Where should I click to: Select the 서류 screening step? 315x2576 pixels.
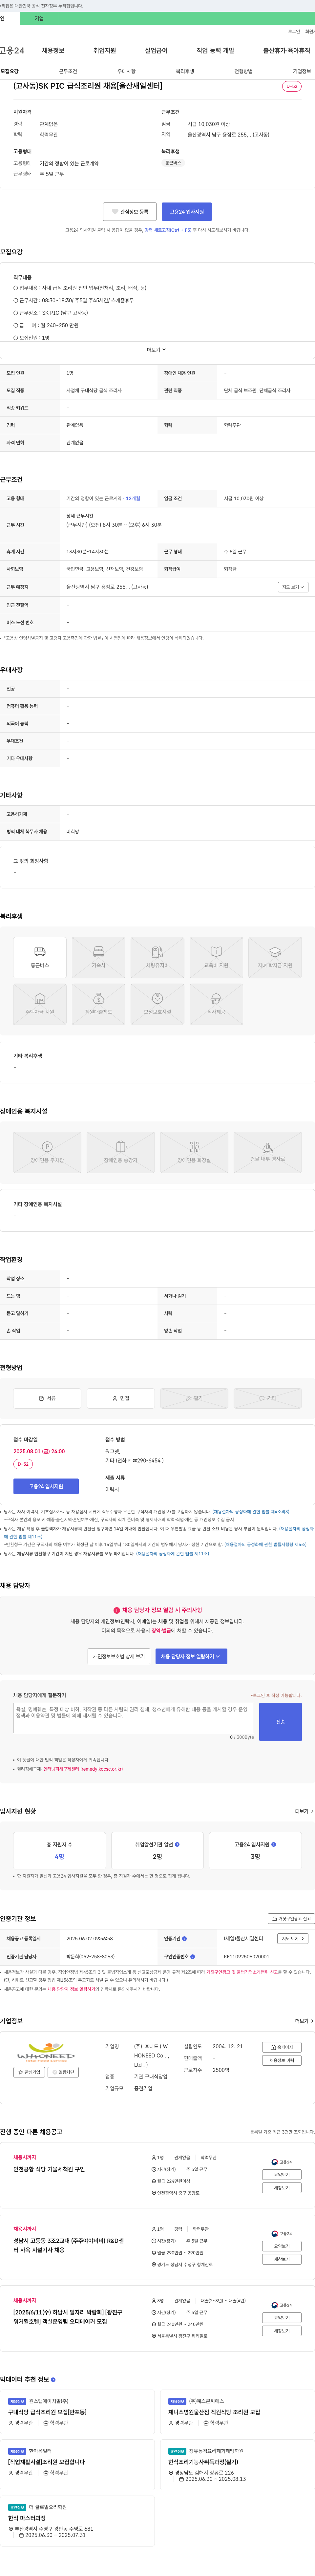47,1398
